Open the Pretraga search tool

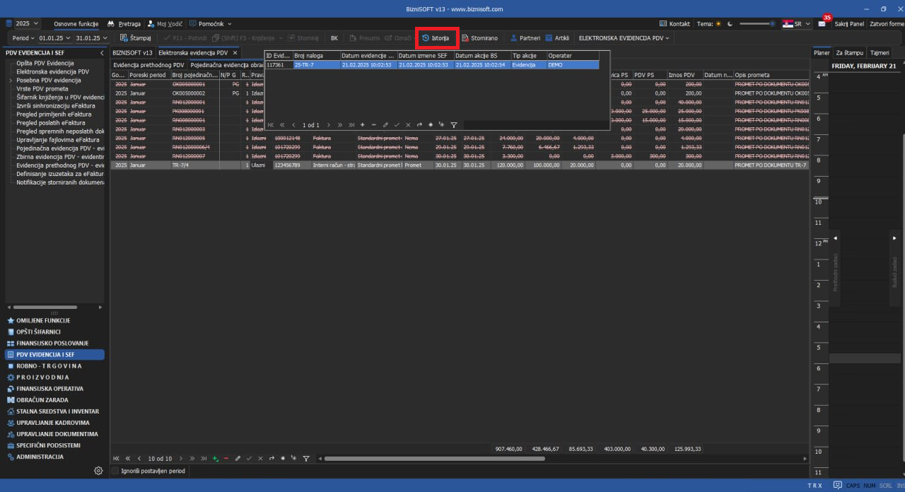click(x=124, y=23)
